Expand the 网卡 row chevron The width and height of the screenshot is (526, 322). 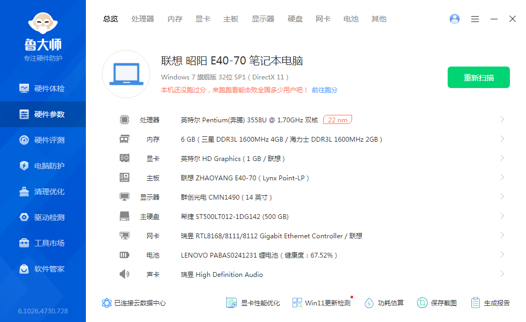(x=502, y=235)
